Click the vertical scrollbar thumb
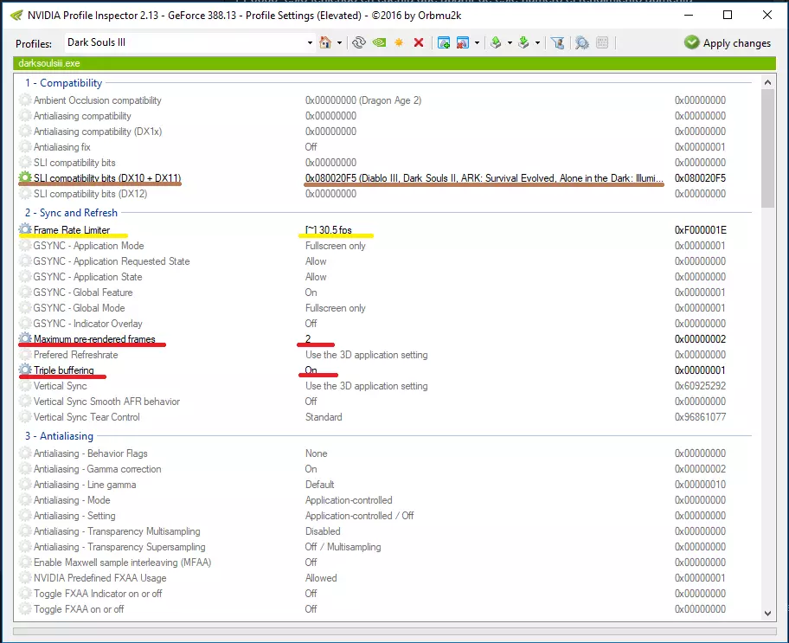Screen dimensions: 789x643 pyautogui.click(x=767, y=149)
